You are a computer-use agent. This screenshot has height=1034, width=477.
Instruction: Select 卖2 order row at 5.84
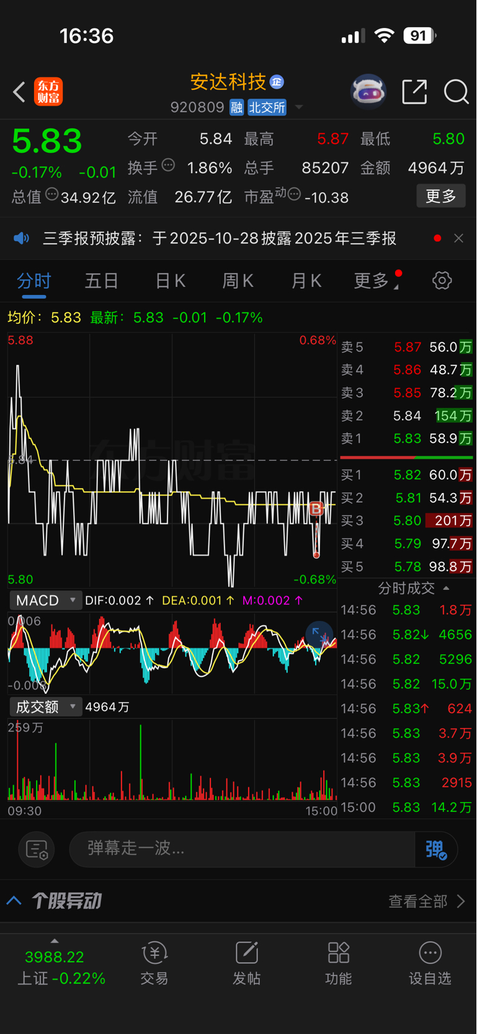coord(406,416)
